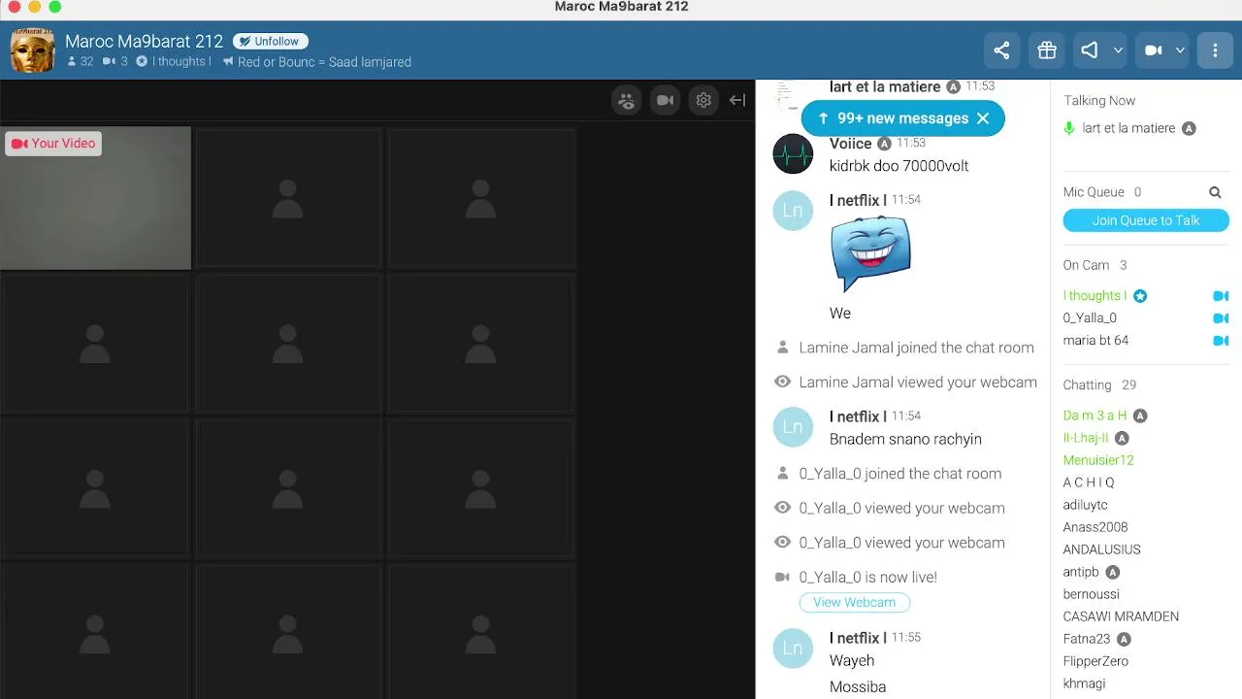Select user antipb
This screenshot has height=699, width=1242.
[x=1081, y=572]
